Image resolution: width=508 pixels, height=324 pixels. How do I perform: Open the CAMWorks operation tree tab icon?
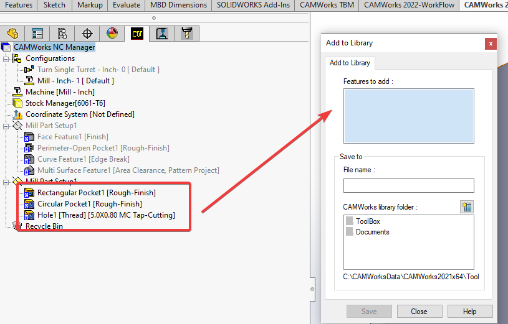pos(162,34)
